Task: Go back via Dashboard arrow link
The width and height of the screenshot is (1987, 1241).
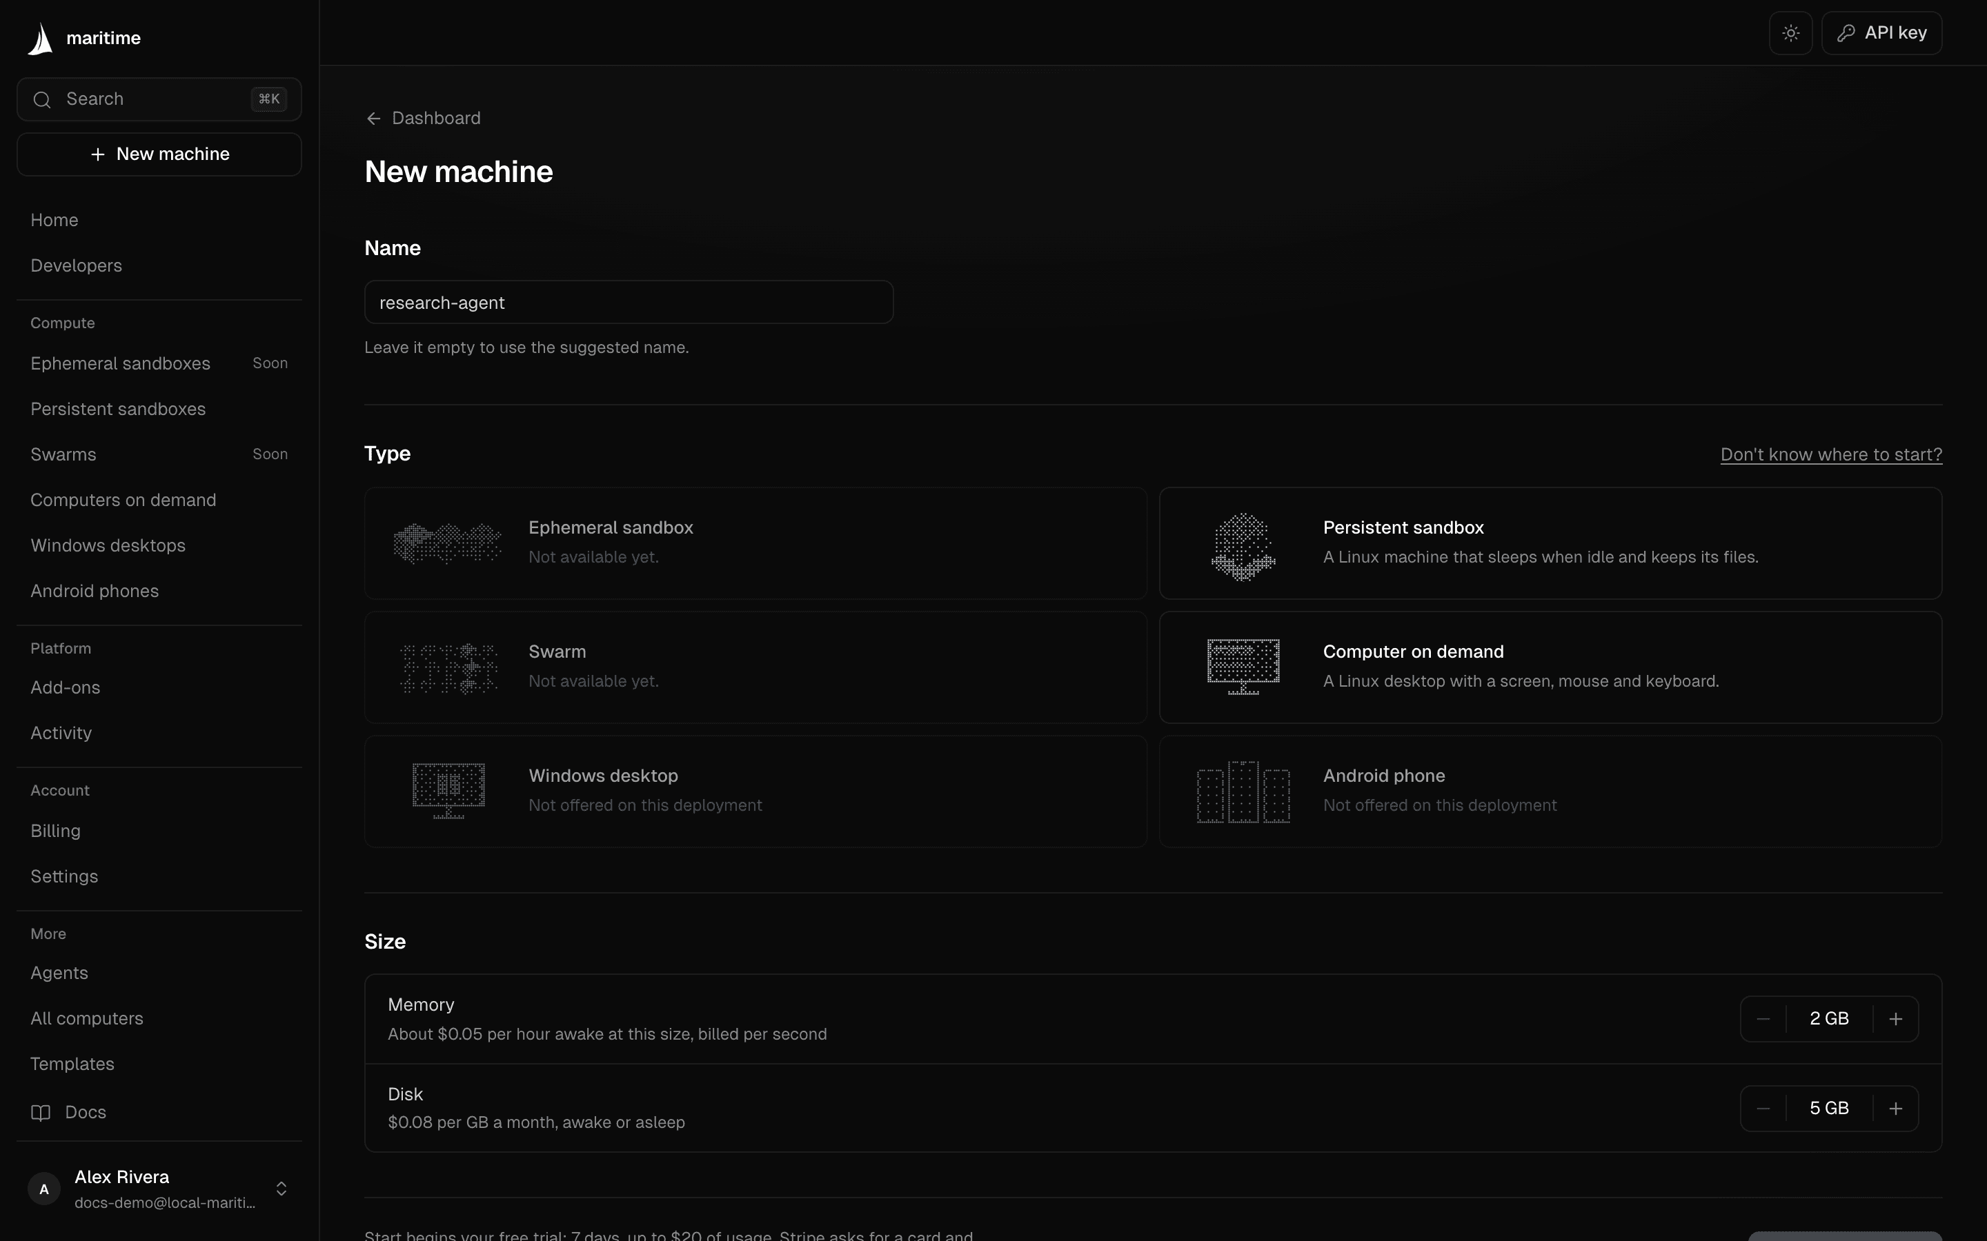Action: (x=423, y=118)
